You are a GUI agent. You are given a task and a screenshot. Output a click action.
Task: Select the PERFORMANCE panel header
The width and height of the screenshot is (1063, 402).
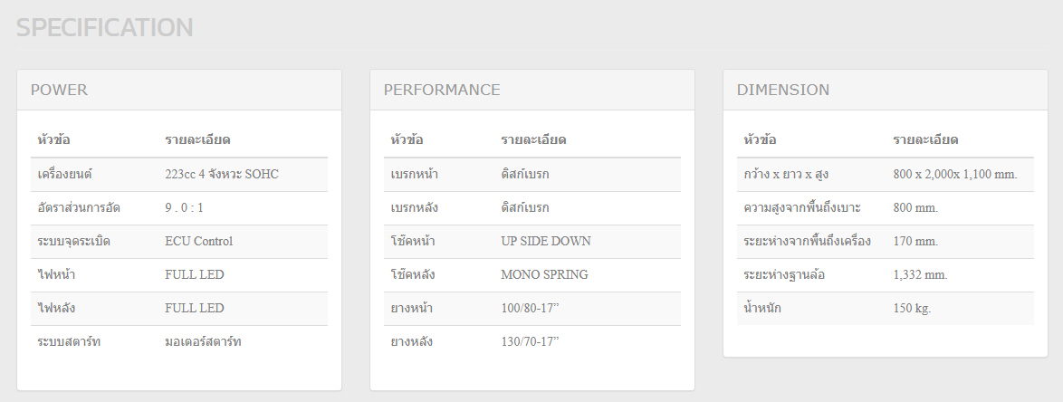click(442, 90)
